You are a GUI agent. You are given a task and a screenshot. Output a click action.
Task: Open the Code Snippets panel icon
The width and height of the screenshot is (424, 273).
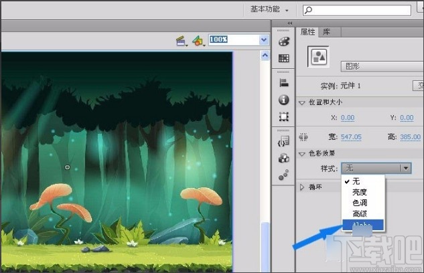283,141
